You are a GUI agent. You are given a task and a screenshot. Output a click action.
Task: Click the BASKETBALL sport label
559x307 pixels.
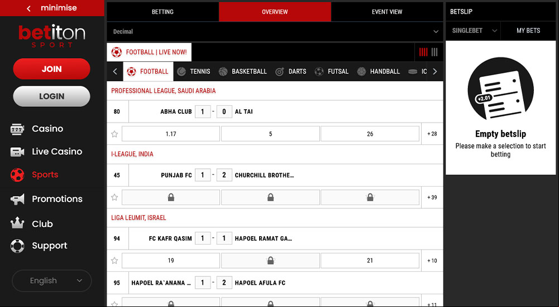point(249,71)
